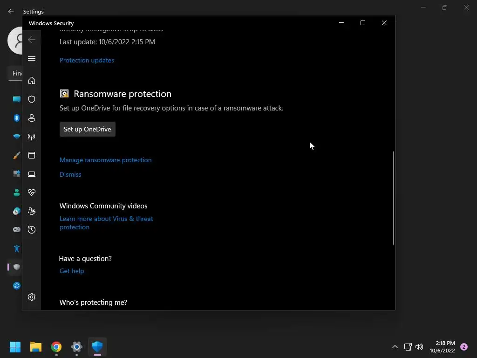The image size is (477, 358).
Task: Select Virus & threat protection shield icon
Action: click(32, 99)
